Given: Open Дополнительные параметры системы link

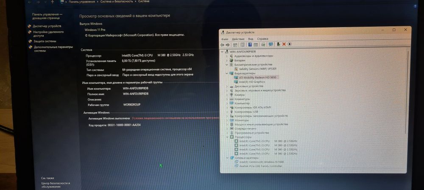Looking at the screenshot, I should (x=53, y=49).
